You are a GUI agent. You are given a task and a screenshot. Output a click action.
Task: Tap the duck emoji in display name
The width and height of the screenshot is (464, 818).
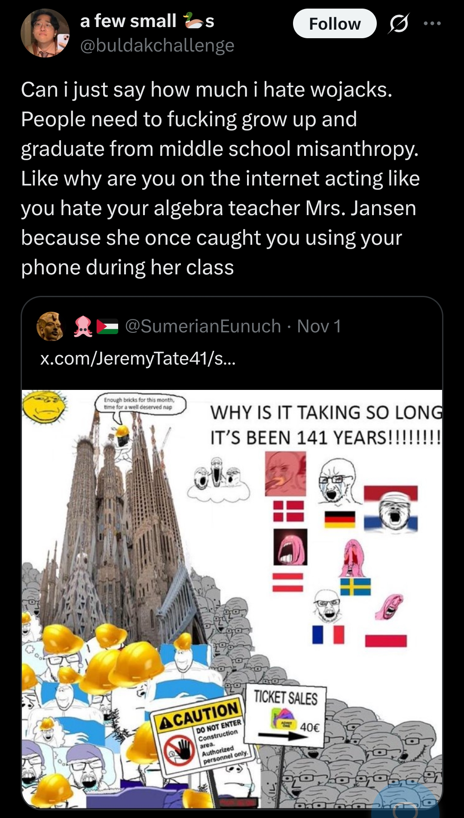tap(193, 21)
